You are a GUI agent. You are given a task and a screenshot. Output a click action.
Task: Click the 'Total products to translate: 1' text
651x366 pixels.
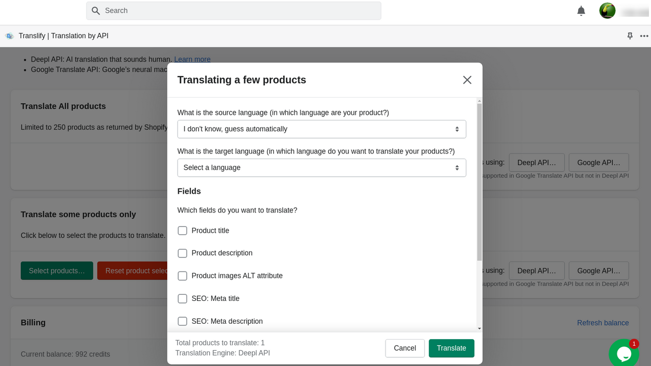point(220,343)
